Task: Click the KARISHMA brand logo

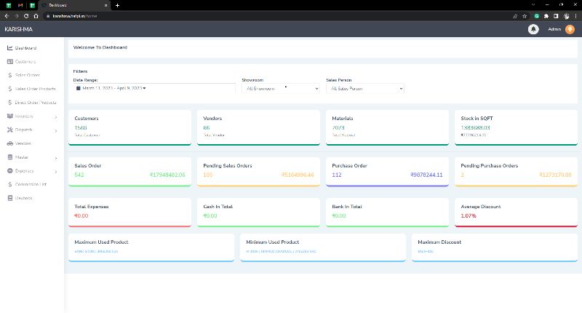Action: point(19,29)
